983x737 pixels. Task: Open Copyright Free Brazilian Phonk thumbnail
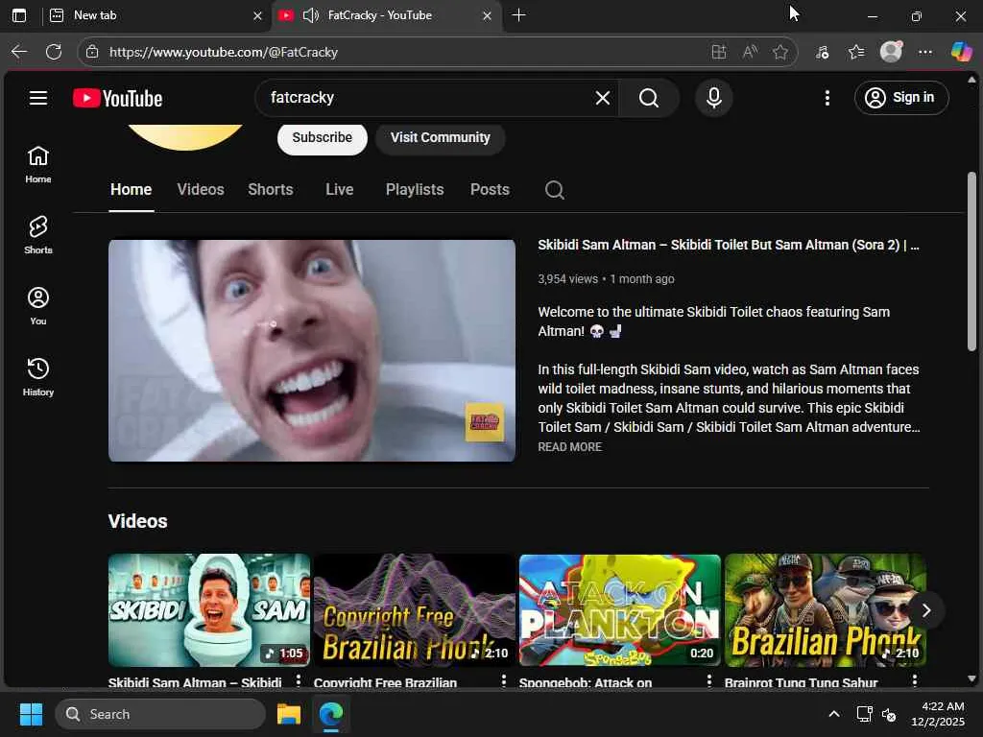(x=415, y=609)
